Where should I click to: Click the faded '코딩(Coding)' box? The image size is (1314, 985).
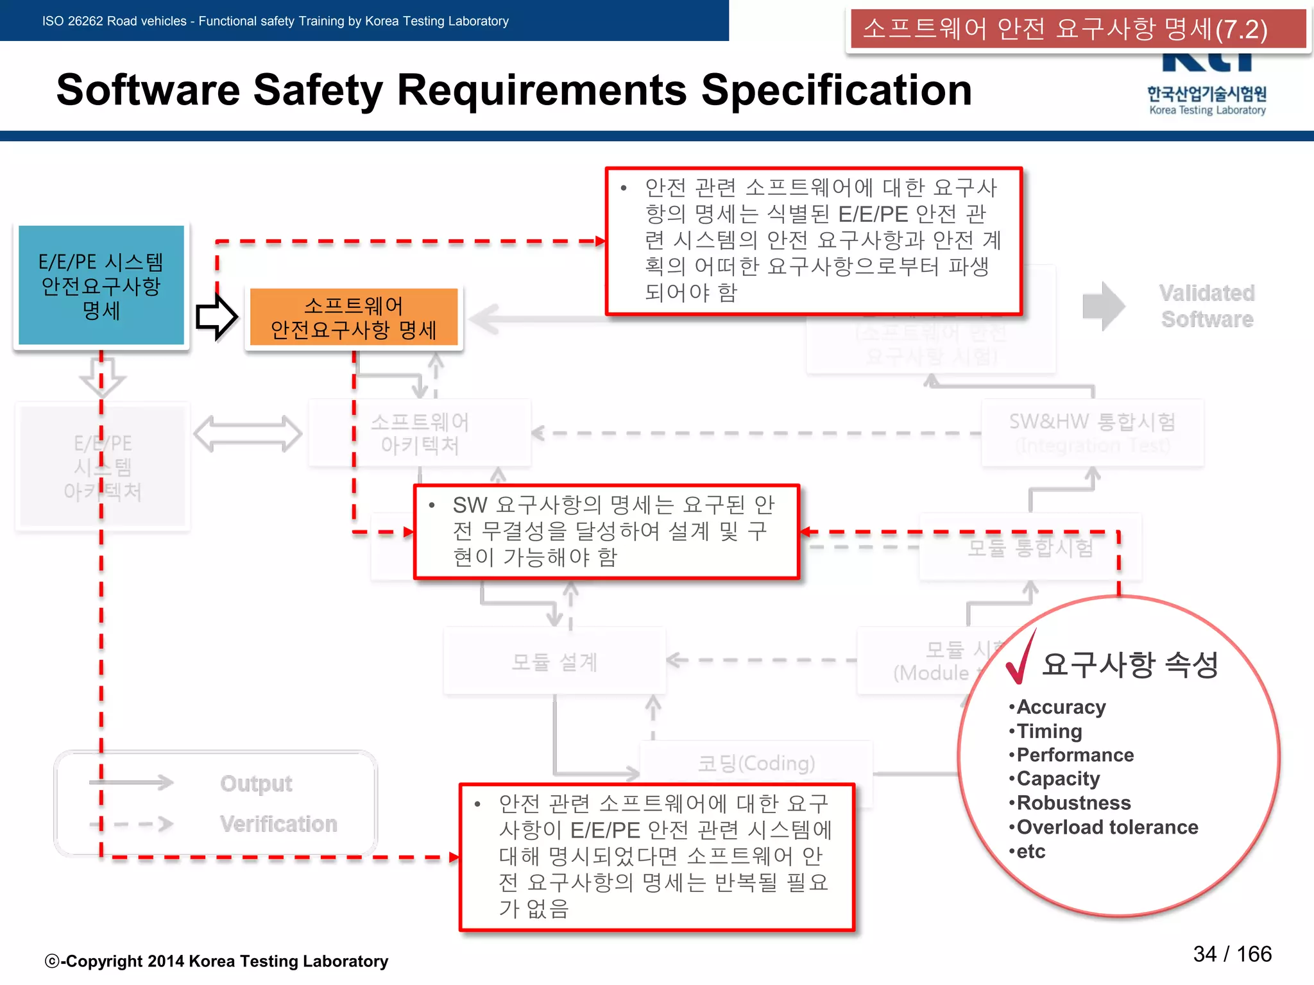tap(756, 763)
